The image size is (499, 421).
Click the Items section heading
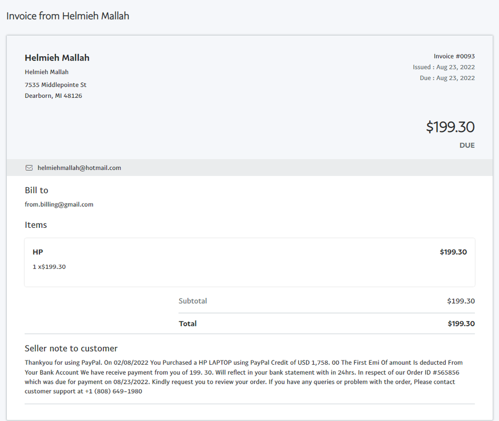[36, 225]
